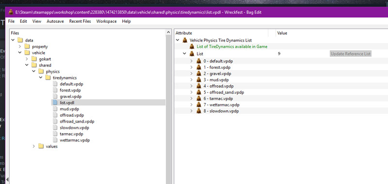
Task: Click bag icon for 5 - offroad_sand.vpdp
Action: click(199, 92)
